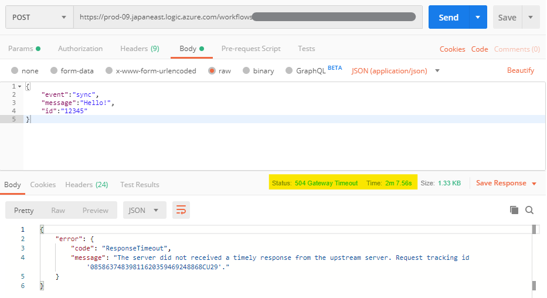Switch to the Headers (9) request tab
The image size is (547, 298).
(140, 49)
